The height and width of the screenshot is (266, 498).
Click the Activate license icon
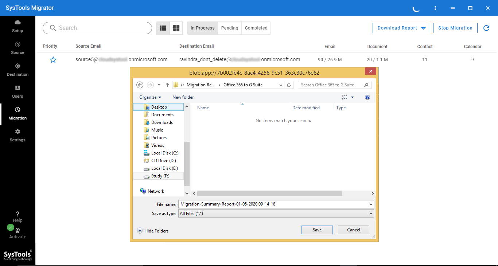(x=17, y=230)
